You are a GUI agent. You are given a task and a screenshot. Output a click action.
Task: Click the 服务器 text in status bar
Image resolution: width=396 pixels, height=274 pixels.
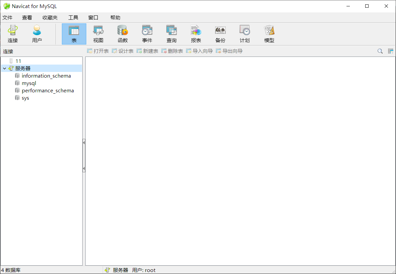click(x=120, y=270)
